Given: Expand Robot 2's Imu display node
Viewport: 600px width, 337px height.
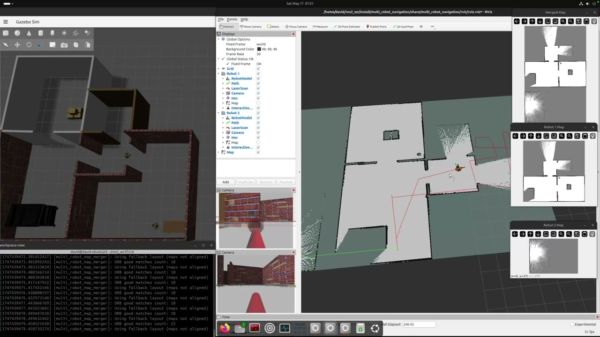Looking at the screenshot, I should pyautogui.click(x=223, y=138).
